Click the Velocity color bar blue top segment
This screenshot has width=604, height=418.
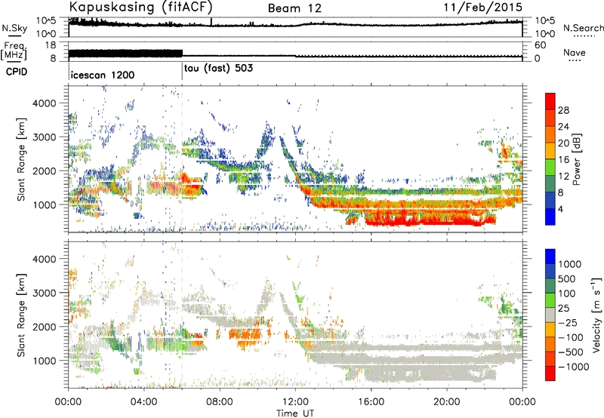pos(550,257)
